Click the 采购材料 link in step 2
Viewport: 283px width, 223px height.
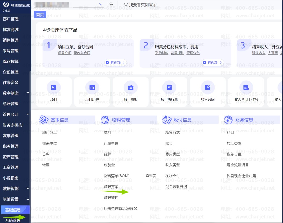(x=162, y=53)
